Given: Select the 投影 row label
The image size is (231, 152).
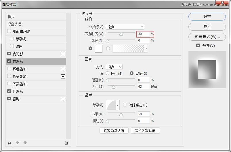Looking at the screenshot, I should [16, 99].
